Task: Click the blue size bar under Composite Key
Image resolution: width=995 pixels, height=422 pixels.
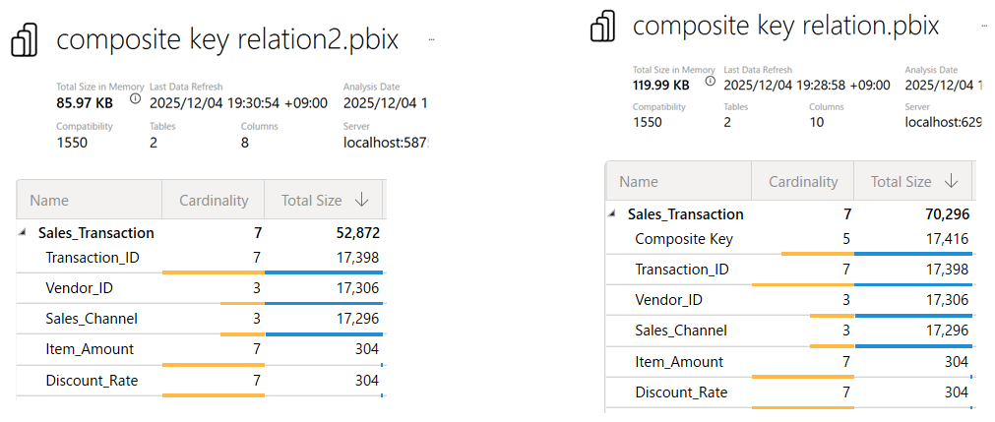Action: pos(912,254)
